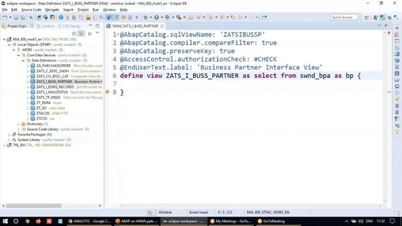The width and height of the screenshot is (402, 226).
Task: Open the File menu
Action: pos(4,10)
